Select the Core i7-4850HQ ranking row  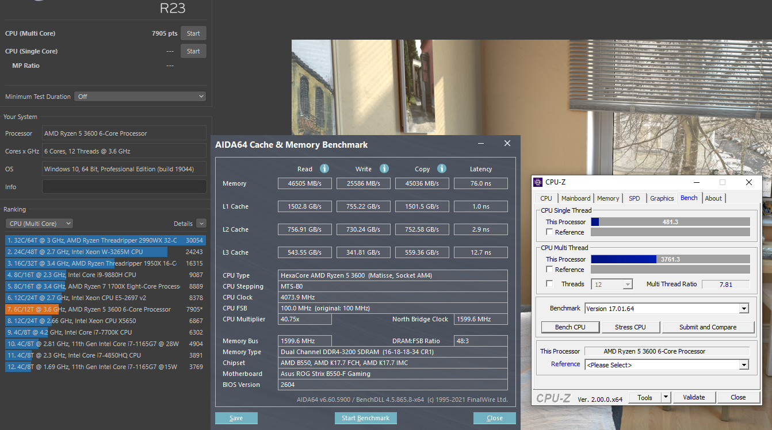[x=105, y=355]
